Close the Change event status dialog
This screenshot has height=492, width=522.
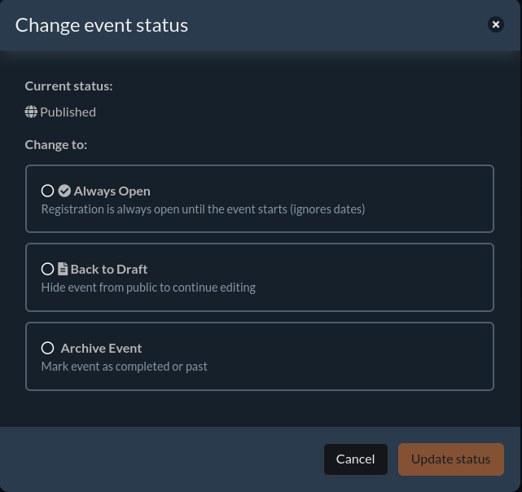(495, 24)
